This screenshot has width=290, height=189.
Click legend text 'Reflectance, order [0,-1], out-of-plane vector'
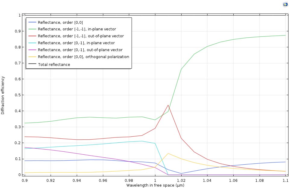pyautogui.click(x=80, y=50)
